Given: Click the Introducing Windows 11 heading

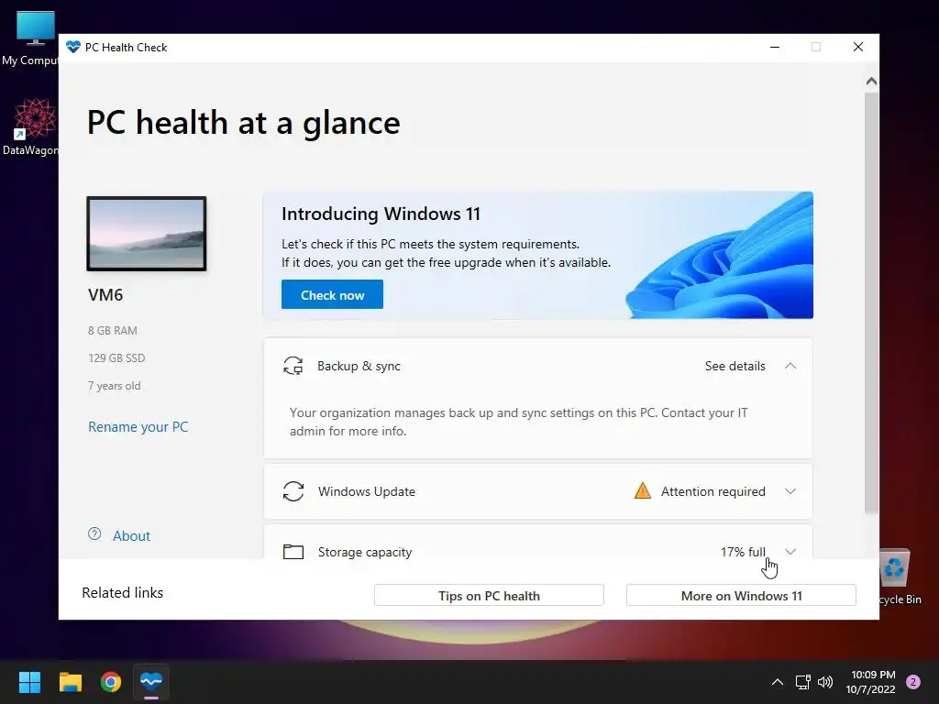Looking at the screenshot, I should click(x=381, y=214).
